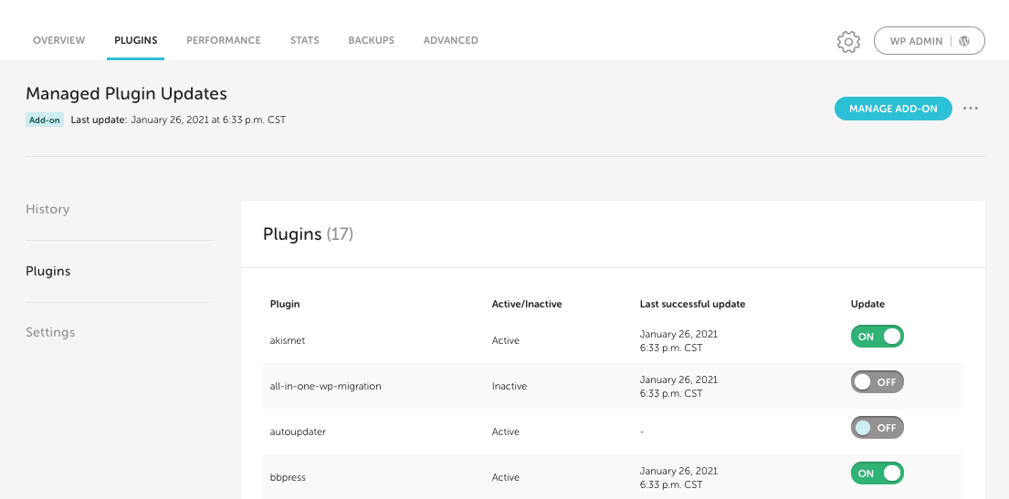
Task: Enable updates for all-in-one-wp-migration
Action: [x=877, y=382]
